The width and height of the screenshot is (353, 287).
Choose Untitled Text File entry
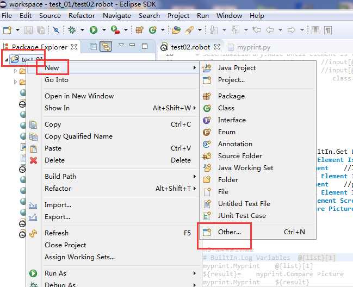coord(258,203)
